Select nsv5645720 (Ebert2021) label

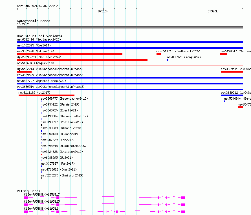point(59,110)
